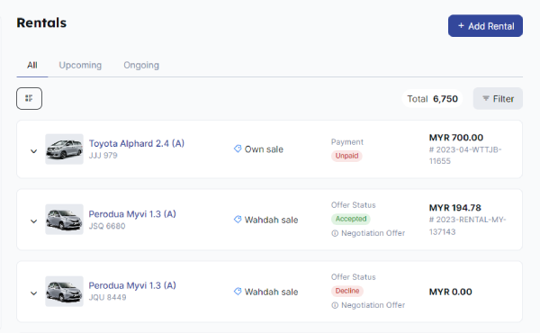Switch to the Upcoming tab
This screenshot has height=333, width=540.
point(80,65)
